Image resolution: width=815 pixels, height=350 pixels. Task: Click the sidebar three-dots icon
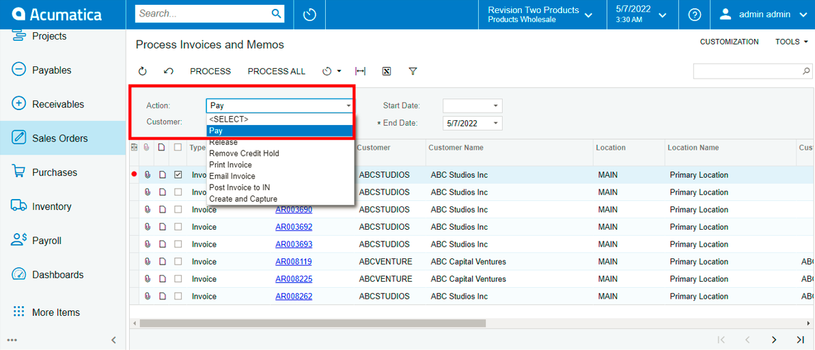click(x=12, y=340)
